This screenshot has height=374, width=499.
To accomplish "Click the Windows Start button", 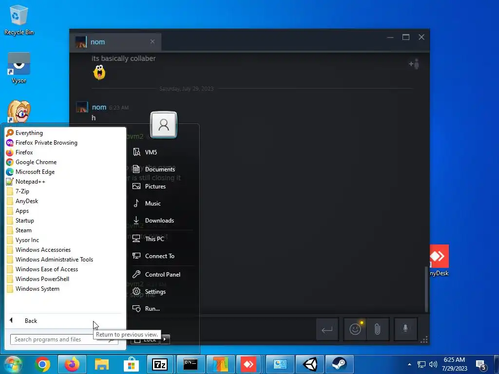I will click(13, 364).
